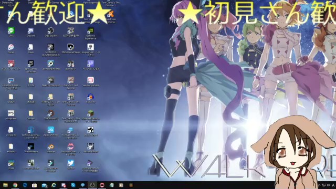Image resolution: width=336 pixels, height=189 pixels.
Task: Select the Send Anywhere desktop icon
Action: (90, 81)
